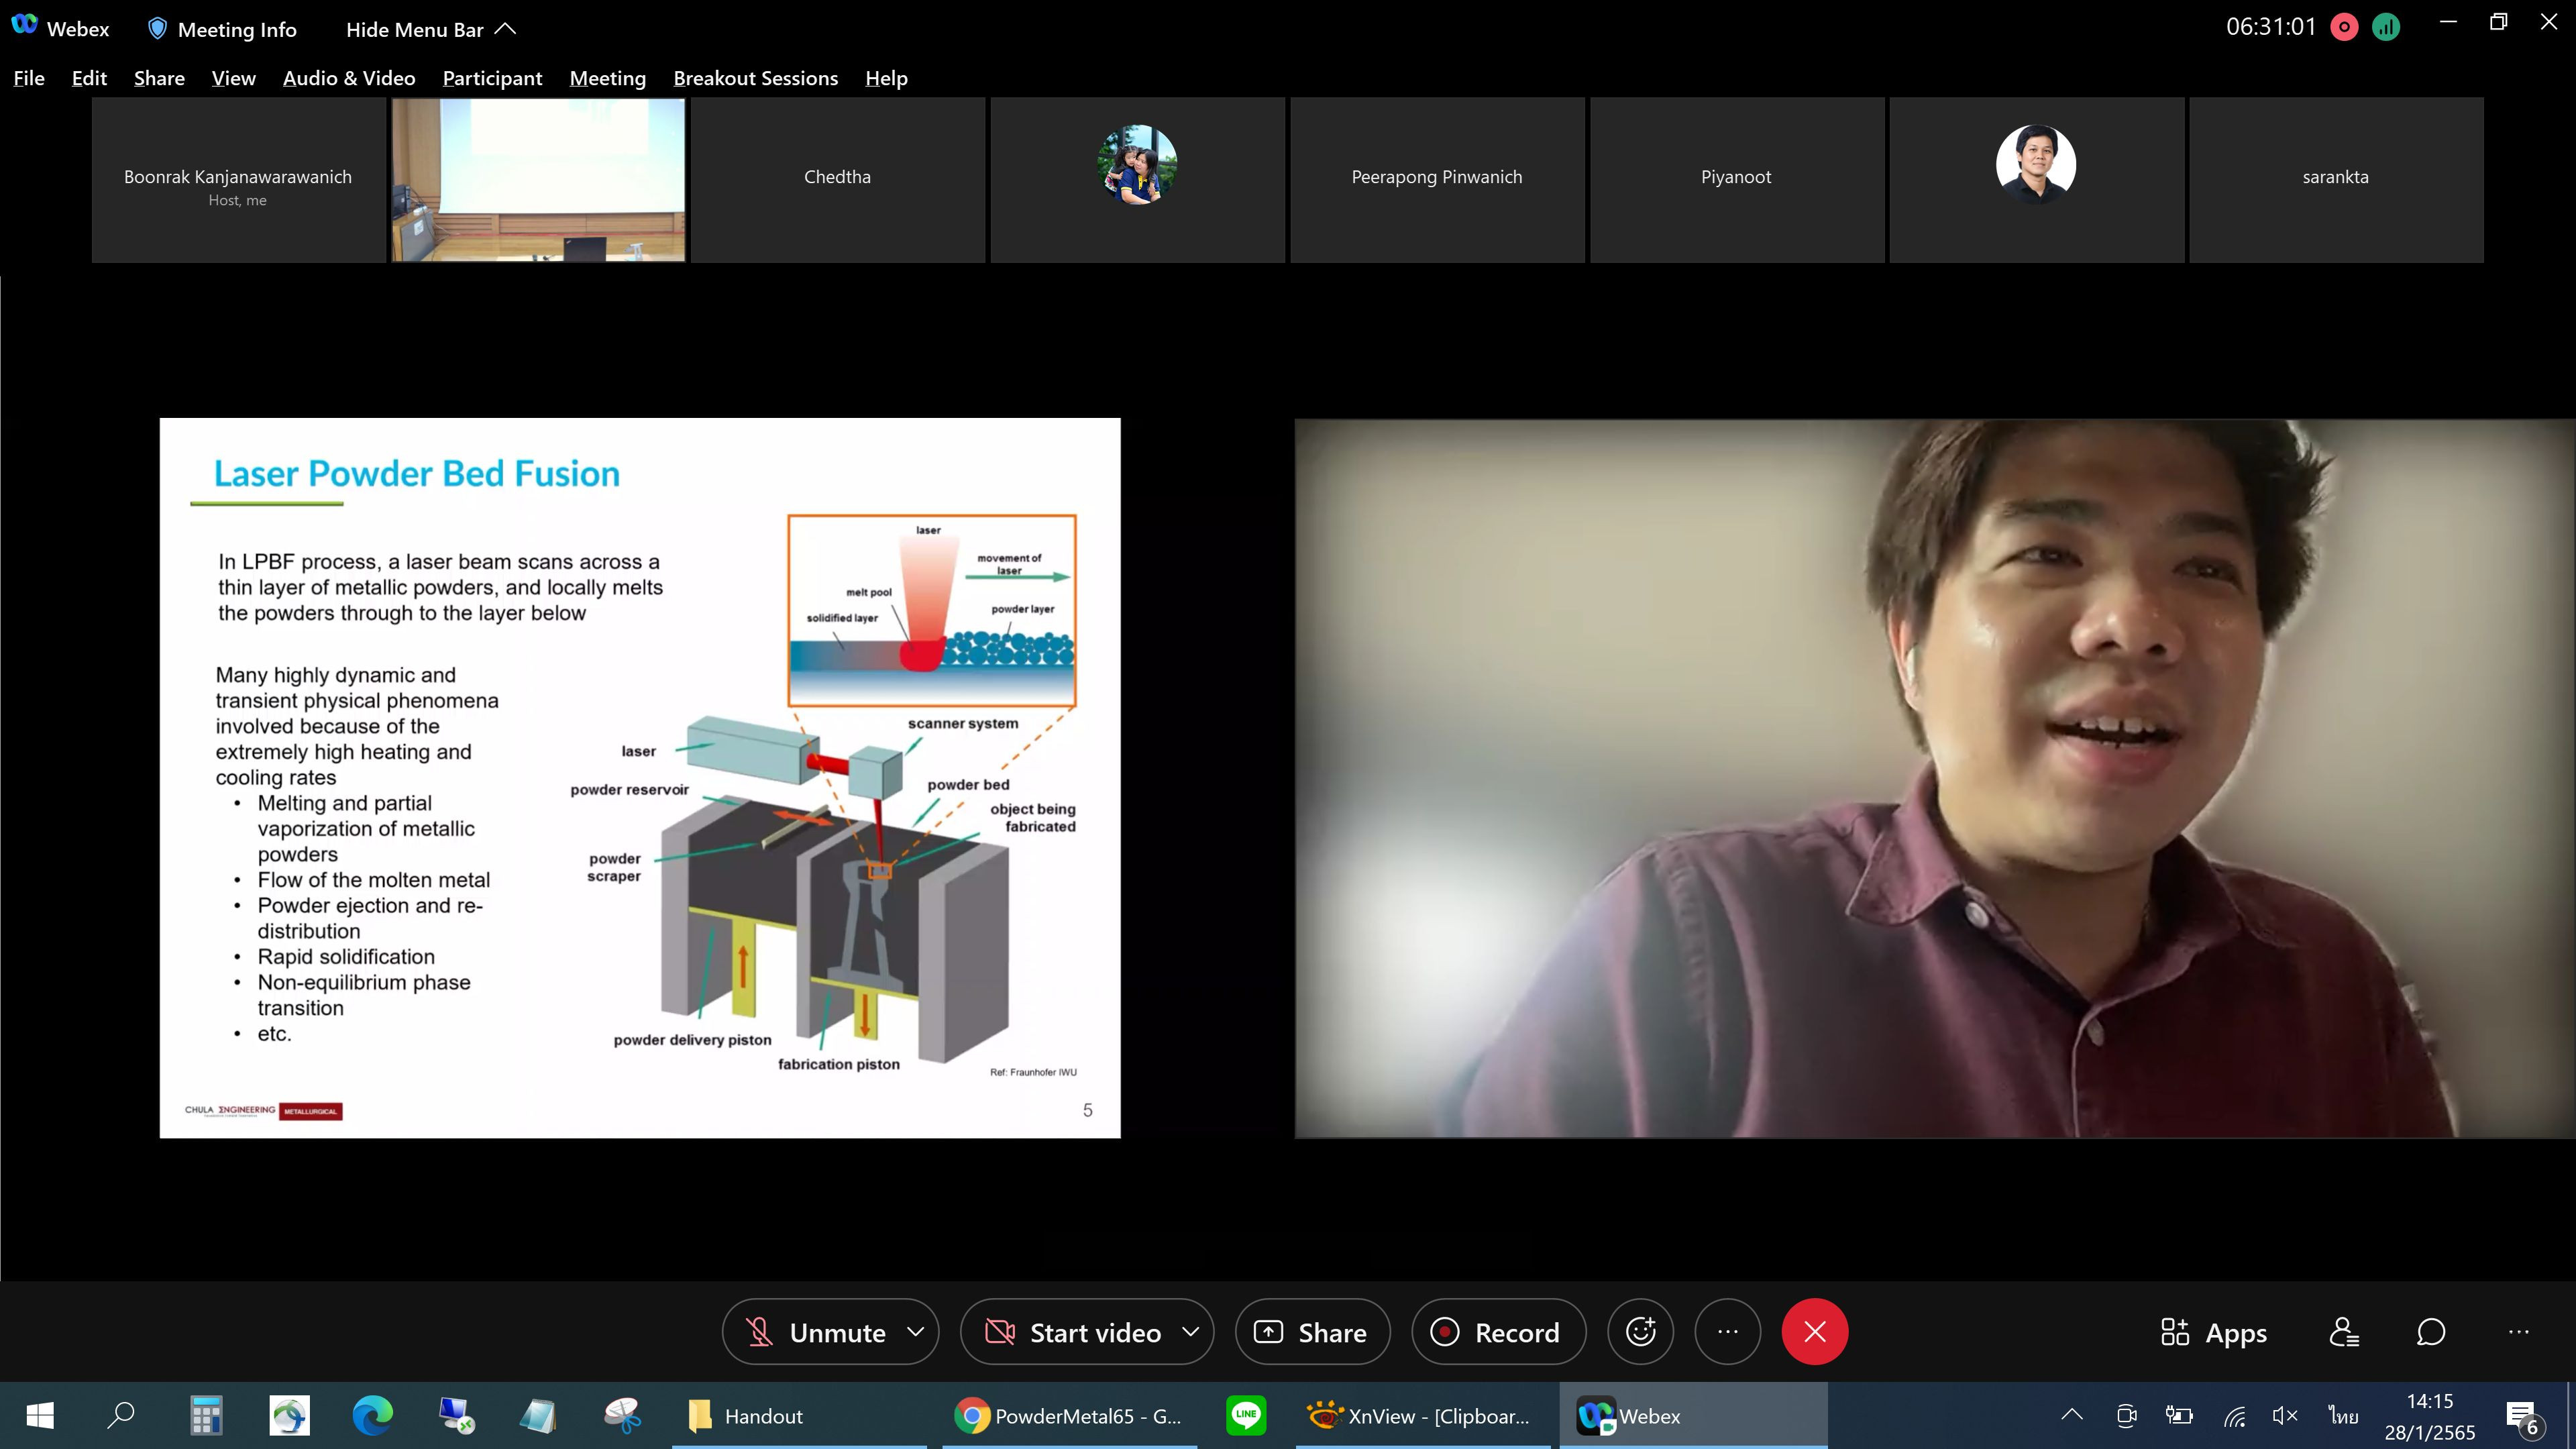Open Remote Desktop Connection taskbar icon
The image size is (2576, 1449).
click(x=456, y=1416)
